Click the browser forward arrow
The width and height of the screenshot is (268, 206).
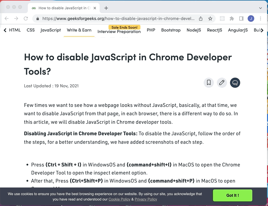click(x=16, y=19)
